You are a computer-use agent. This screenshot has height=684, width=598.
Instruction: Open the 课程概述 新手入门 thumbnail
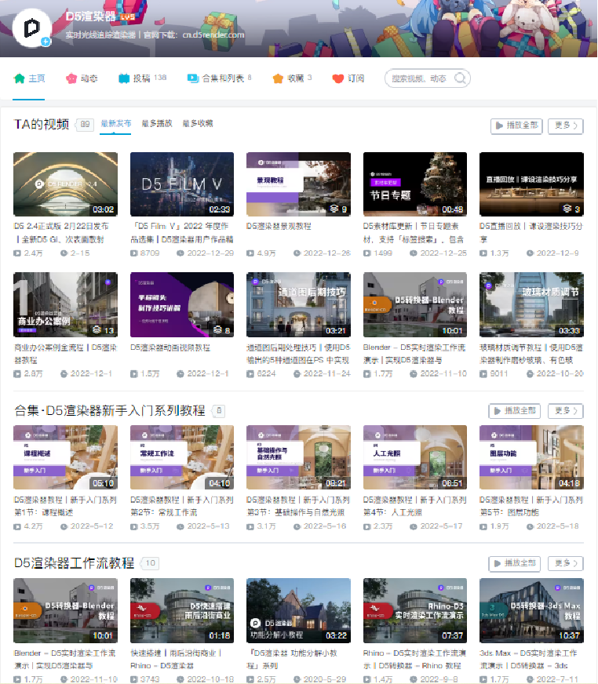tap(65, 457)
